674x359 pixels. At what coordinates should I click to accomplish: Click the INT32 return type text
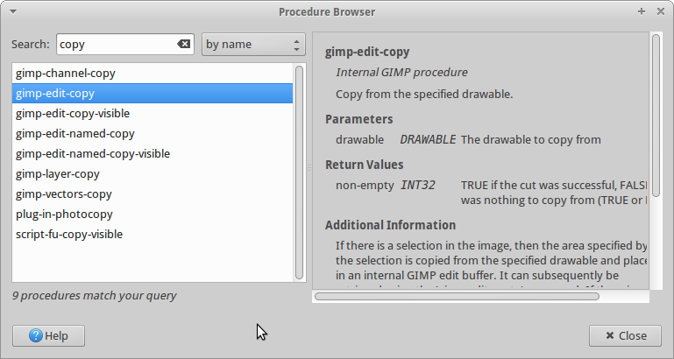click(418, 185)
